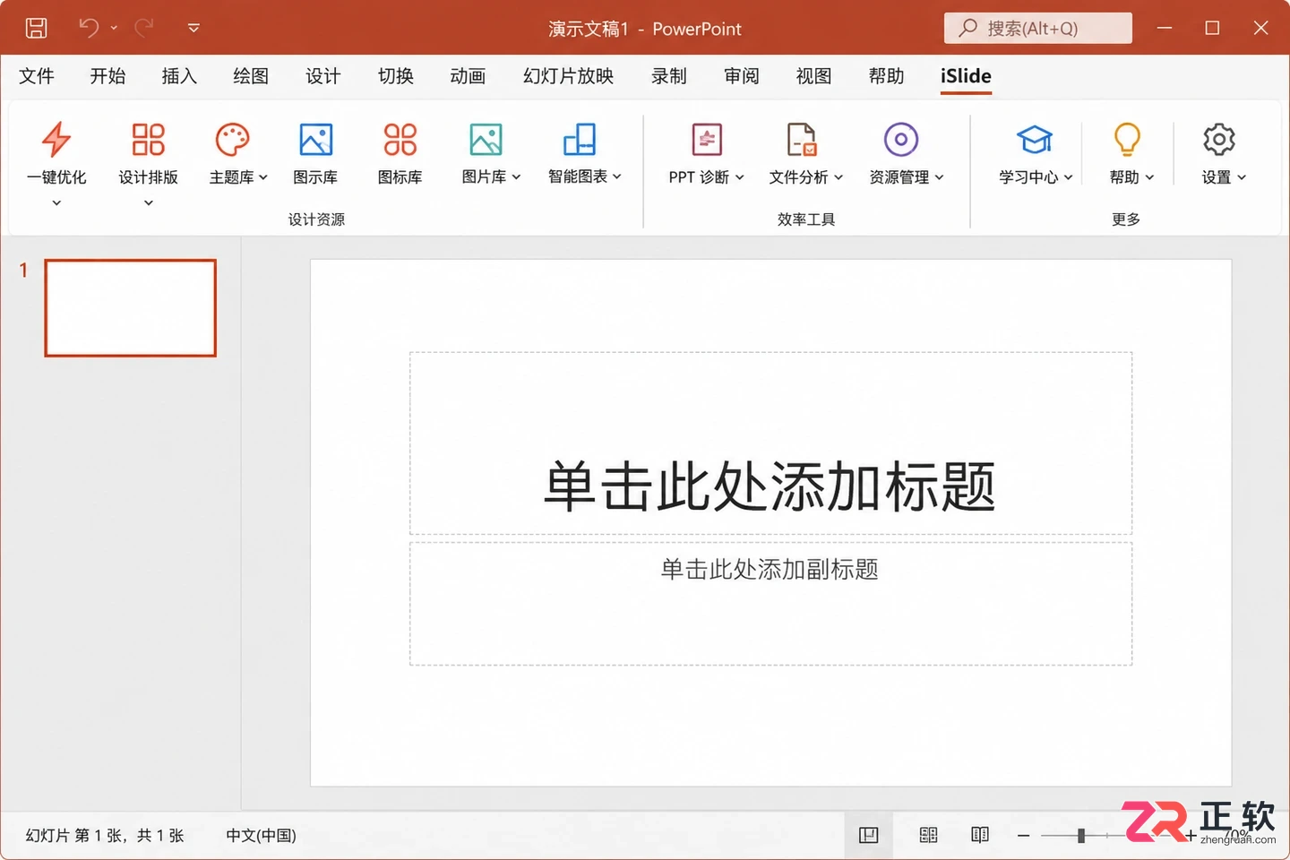Click the 单击此处添加副标题 subtitle placeholder
The width and height of the screenshot is (1290, 860).
770,604
